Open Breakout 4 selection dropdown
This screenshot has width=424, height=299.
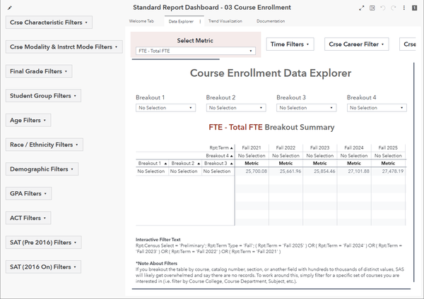377,108
